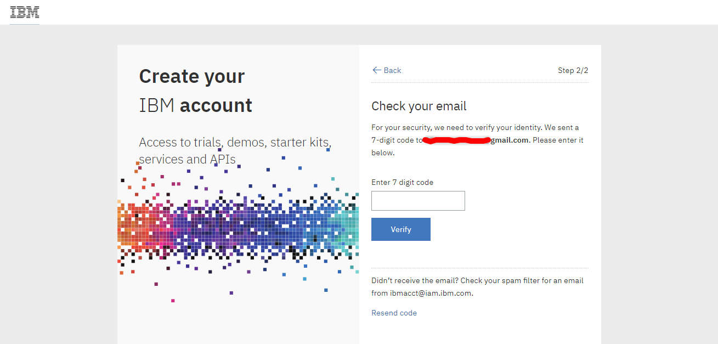Click the 7 digit code input box
The height and width of the screenshot is (344, 718).
[418, 201]
